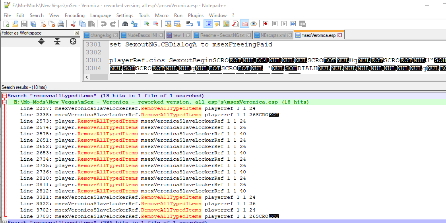Image resolution: width=446 pixels, height=223 pixels.
Task: Click Synchronize Vertical Scrolling icon
Action: click(x=168, y=24)
